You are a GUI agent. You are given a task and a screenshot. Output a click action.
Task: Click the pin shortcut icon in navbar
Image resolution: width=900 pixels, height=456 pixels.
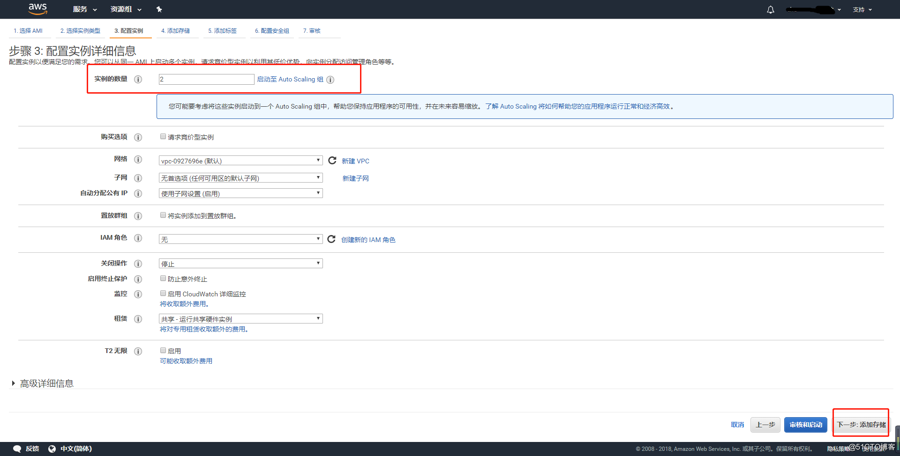click(159, 9)
